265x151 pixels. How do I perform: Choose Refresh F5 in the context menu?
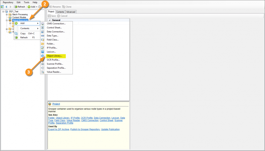(x=27, y=38)
